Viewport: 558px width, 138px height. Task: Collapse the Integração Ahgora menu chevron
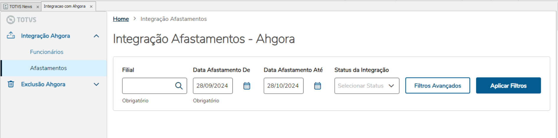(x=96, y=36)
